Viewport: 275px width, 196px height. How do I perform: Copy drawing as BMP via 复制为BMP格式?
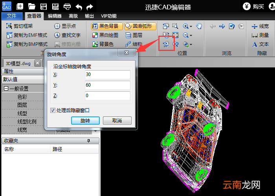pos(27,44)
